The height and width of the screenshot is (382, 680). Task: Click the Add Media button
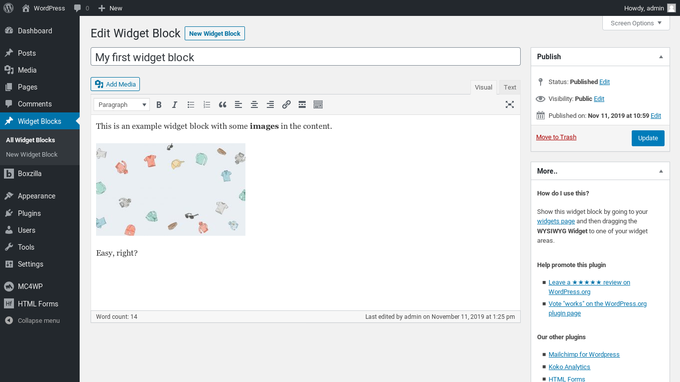tap(115, 84)
